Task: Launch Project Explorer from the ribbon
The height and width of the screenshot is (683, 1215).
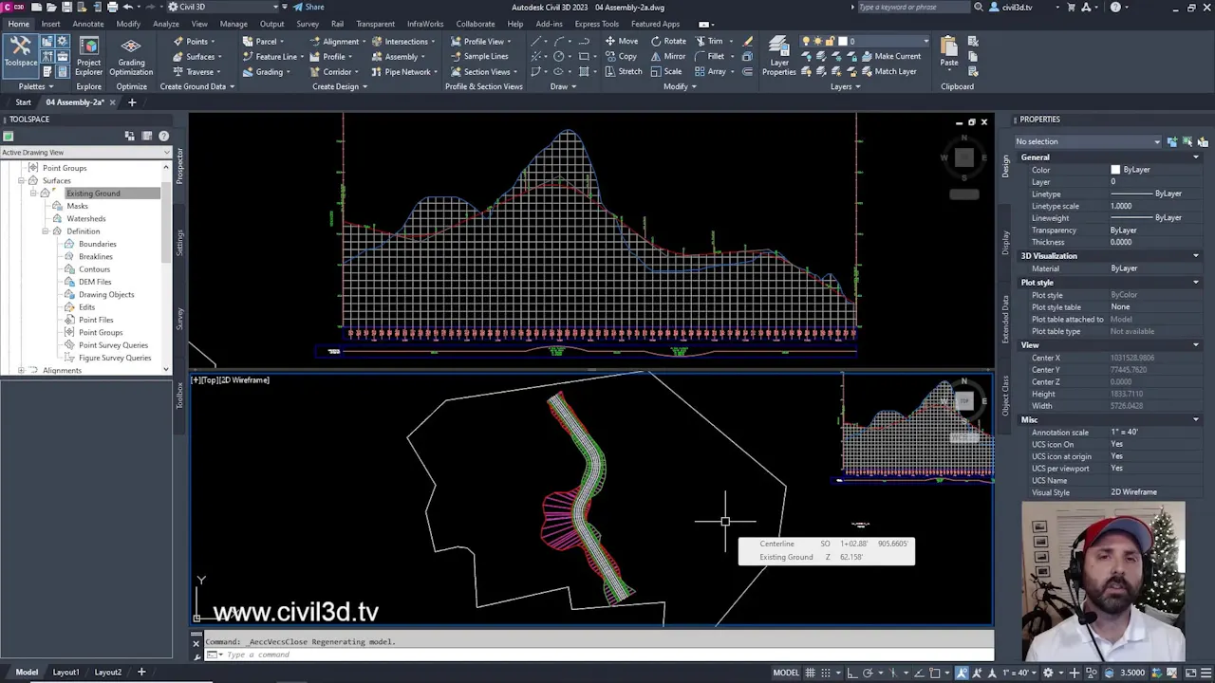Action: tap(88, 57)
